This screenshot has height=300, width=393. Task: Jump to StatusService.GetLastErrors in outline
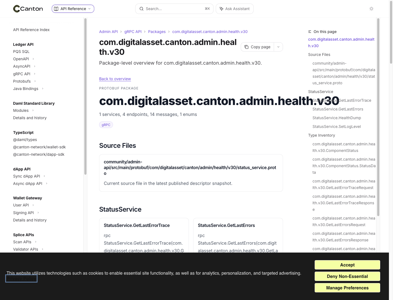pyautogui.click(x=338, y=109)
